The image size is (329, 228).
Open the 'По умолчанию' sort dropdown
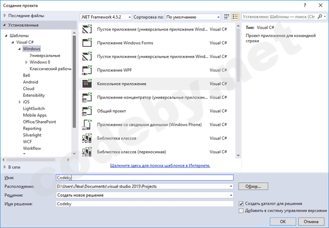click(192, 17)
